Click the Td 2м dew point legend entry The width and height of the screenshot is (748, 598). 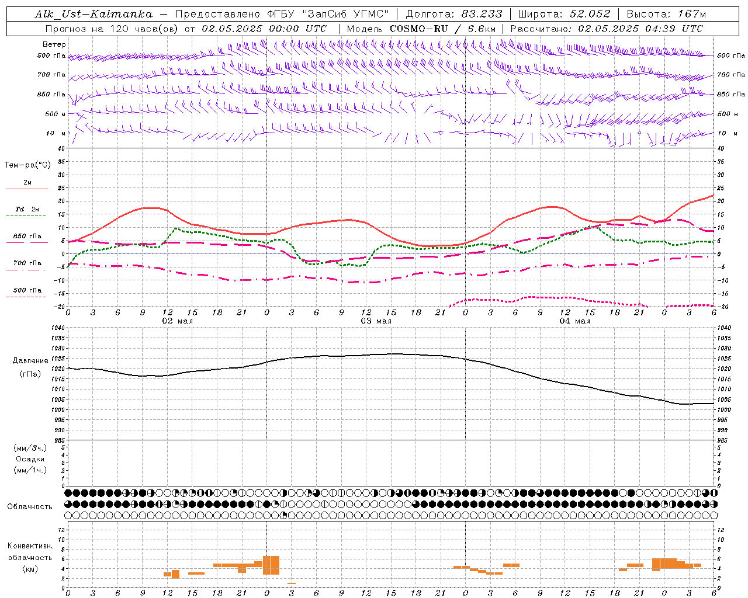tap(27, 209)
